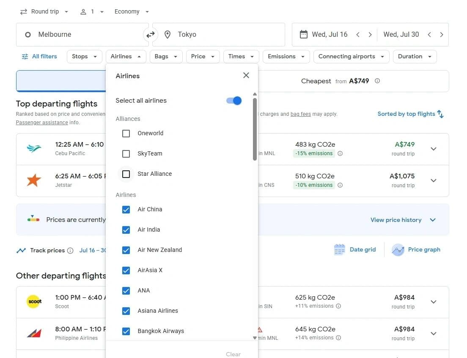Toggle Select all airlines switch
Viewport: 467px width, 358px height.
pyautogui.click(x=234, y=101)
